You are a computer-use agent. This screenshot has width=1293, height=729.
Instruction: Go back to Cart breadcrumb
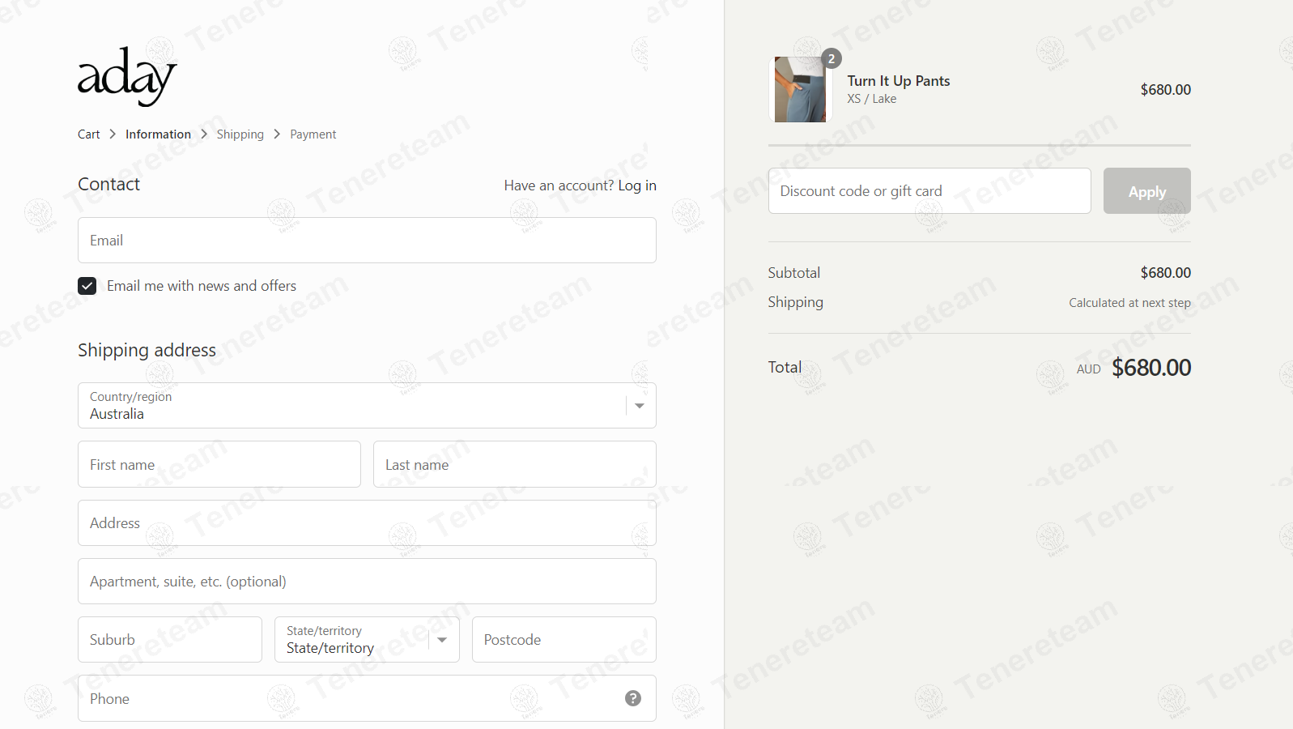[89, 134]
